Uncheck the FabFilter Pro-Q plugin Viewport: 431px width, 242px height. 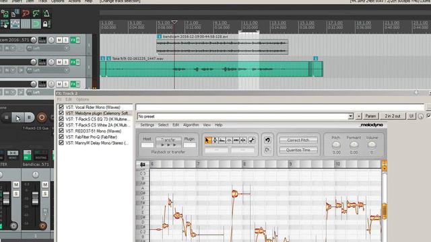61,137
